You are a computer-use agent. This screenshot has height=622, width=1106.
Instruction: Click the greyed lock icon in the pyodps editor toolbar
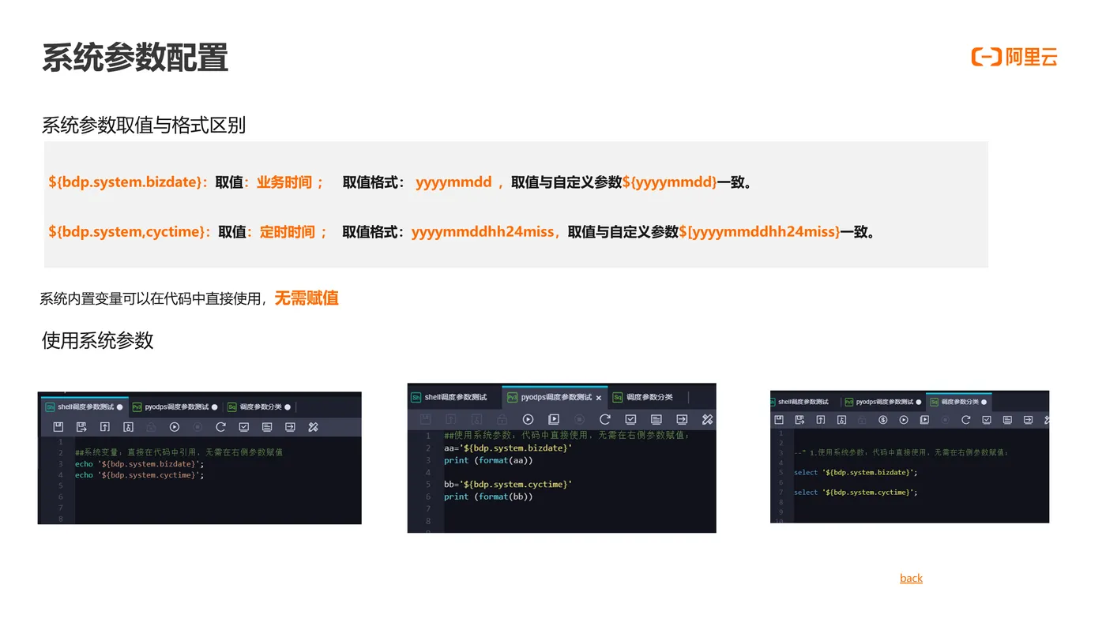(x=502, y=419)
